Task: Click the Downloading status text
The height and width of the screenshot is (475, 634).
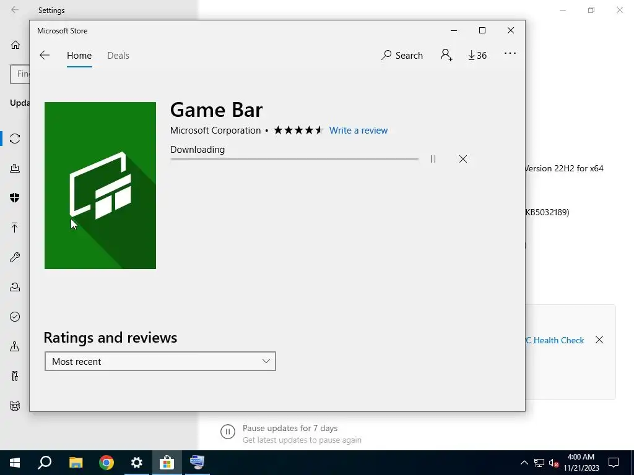Action: pos(198,150)
